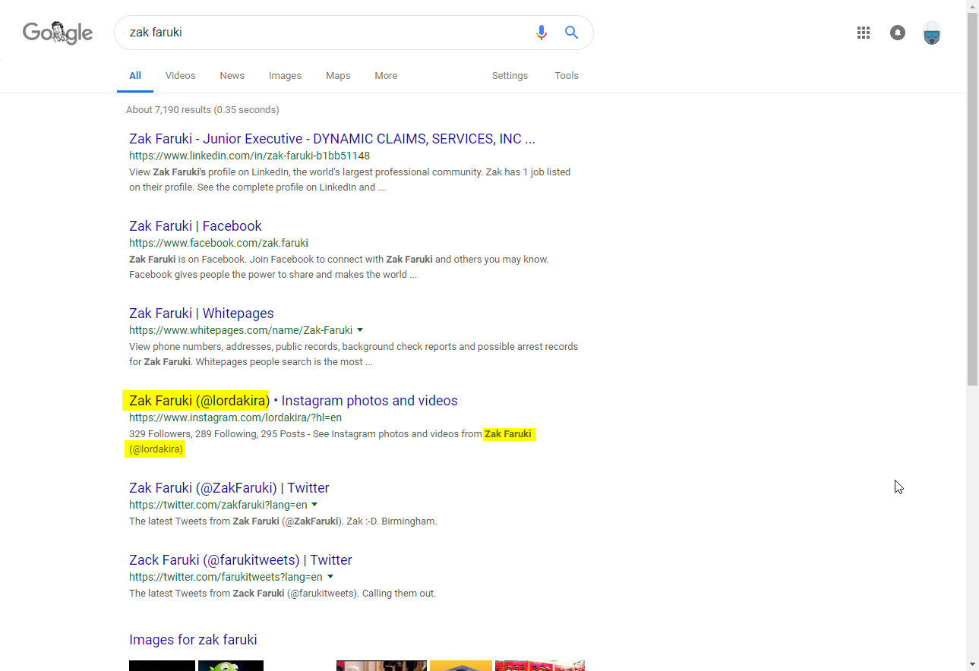Click the whitepages.com/name/Zak-Faruki URL text
Screen dimensions: 979x671
[241, 330]
